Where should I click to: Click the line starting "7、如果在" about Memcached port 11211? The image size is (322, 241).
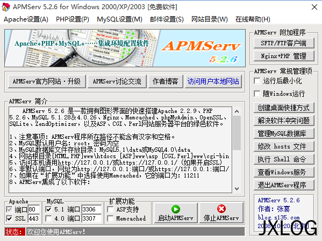(104, 175)
